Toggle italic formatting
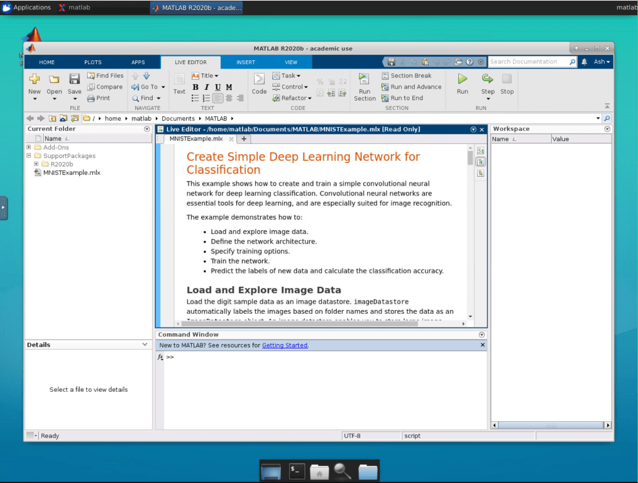The height and width of the screenshot is (483, 638). (207, 87)
